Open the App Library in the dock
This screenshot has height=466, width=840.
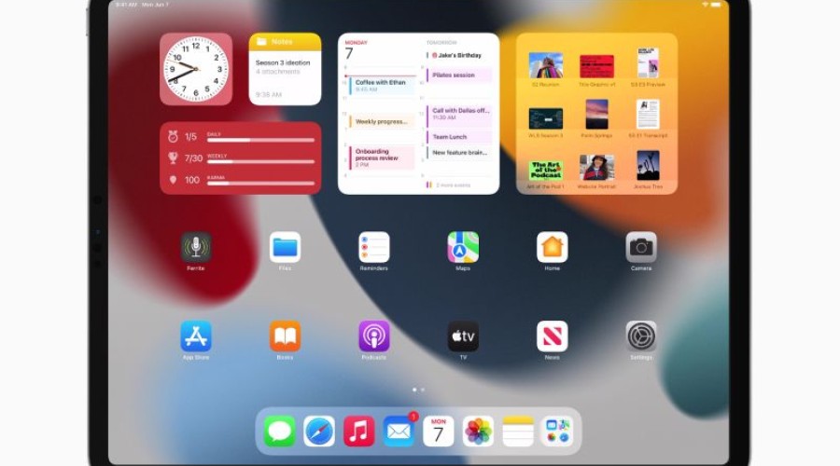pos(558,432)
